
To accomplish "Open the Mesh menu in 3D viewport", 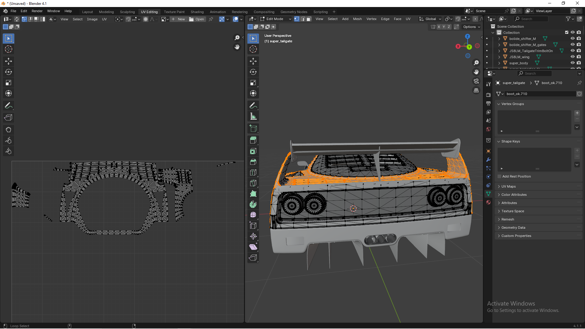I will pyautogui.click(x=357, y=19).
